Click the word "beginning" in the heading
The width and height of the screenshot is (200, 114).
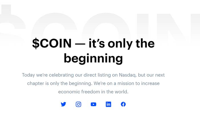coord(93,58)
